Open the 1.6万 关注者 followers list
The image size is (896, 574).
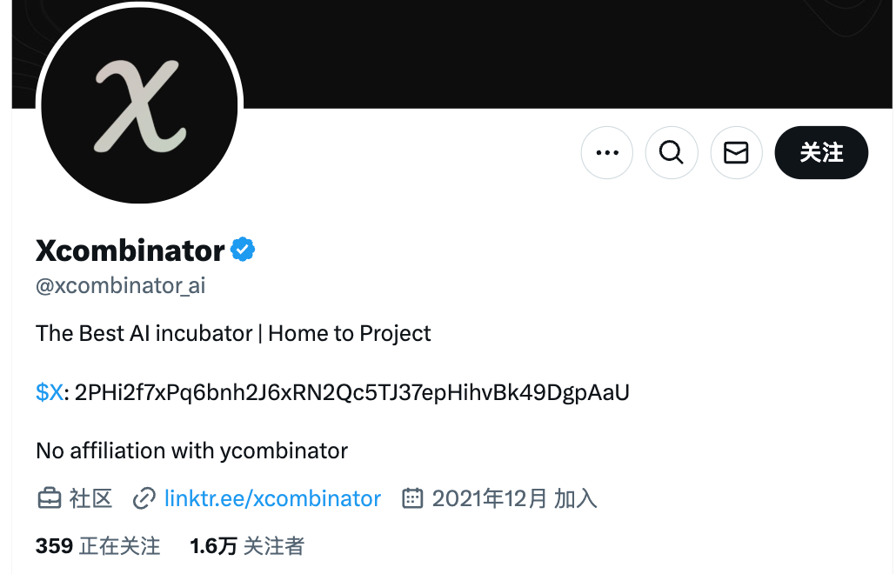tap(246, 546)
